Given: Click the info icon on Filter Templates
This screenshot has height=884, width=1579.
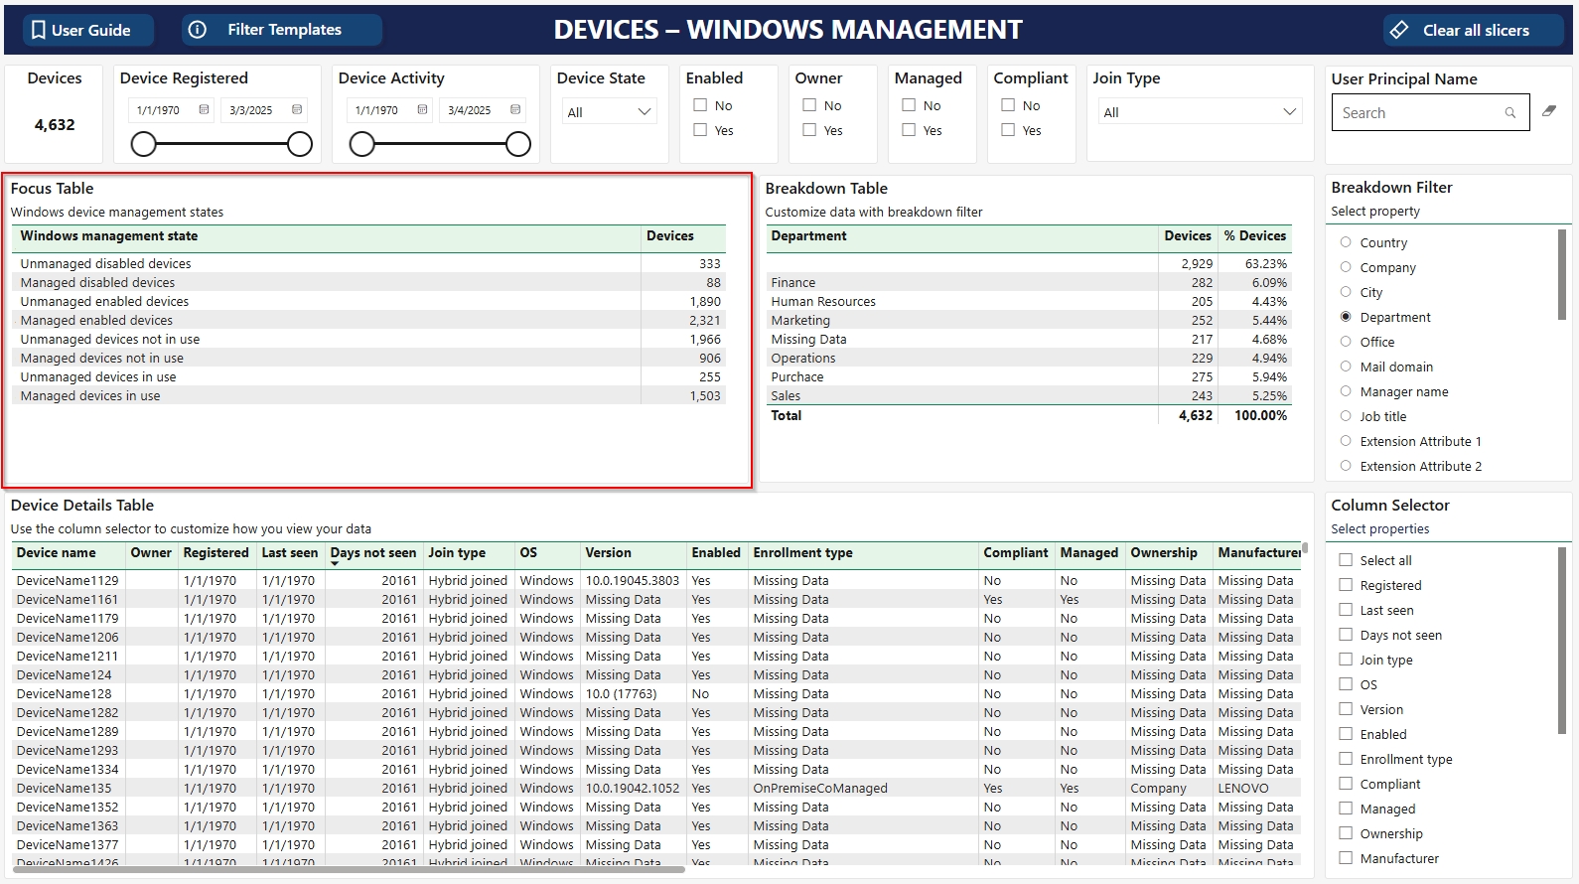Looking at the screenshot, I should pos(198,30).
